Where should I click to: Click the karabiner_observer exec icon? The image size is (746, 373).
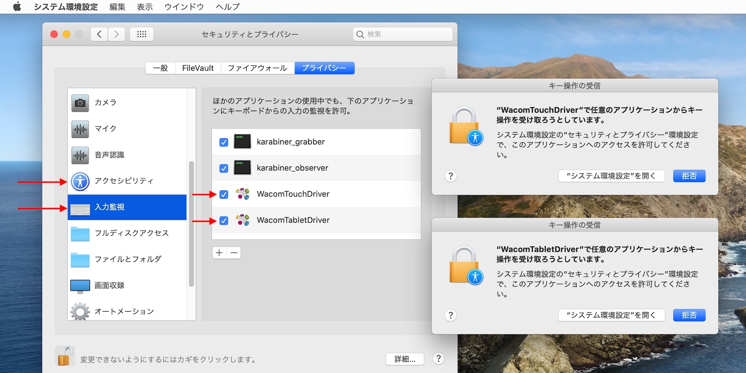242,167
